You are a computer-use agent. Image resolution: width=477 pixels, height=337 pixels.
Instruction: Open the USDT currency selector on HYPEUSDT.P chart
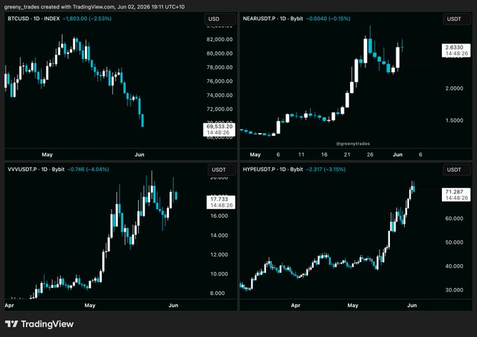point(457,170)
